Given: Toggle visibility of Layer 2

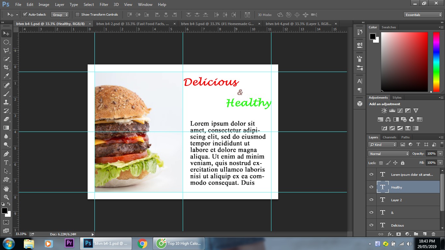Looking at the screenshot, I should point(371,200).
